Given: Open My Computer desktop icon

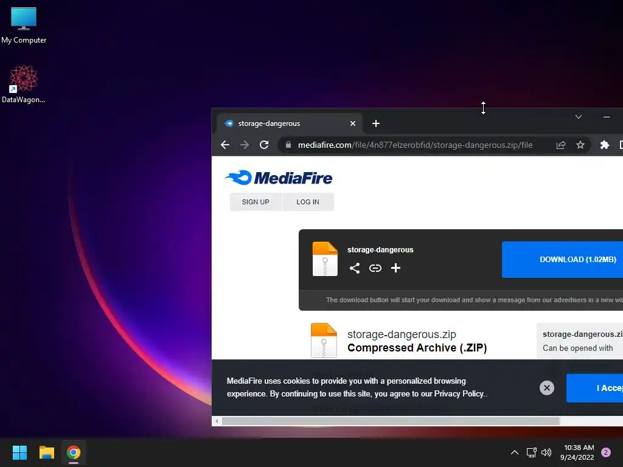Looking at the screenshot, I should pyautogui.click(x=24, y=25).
